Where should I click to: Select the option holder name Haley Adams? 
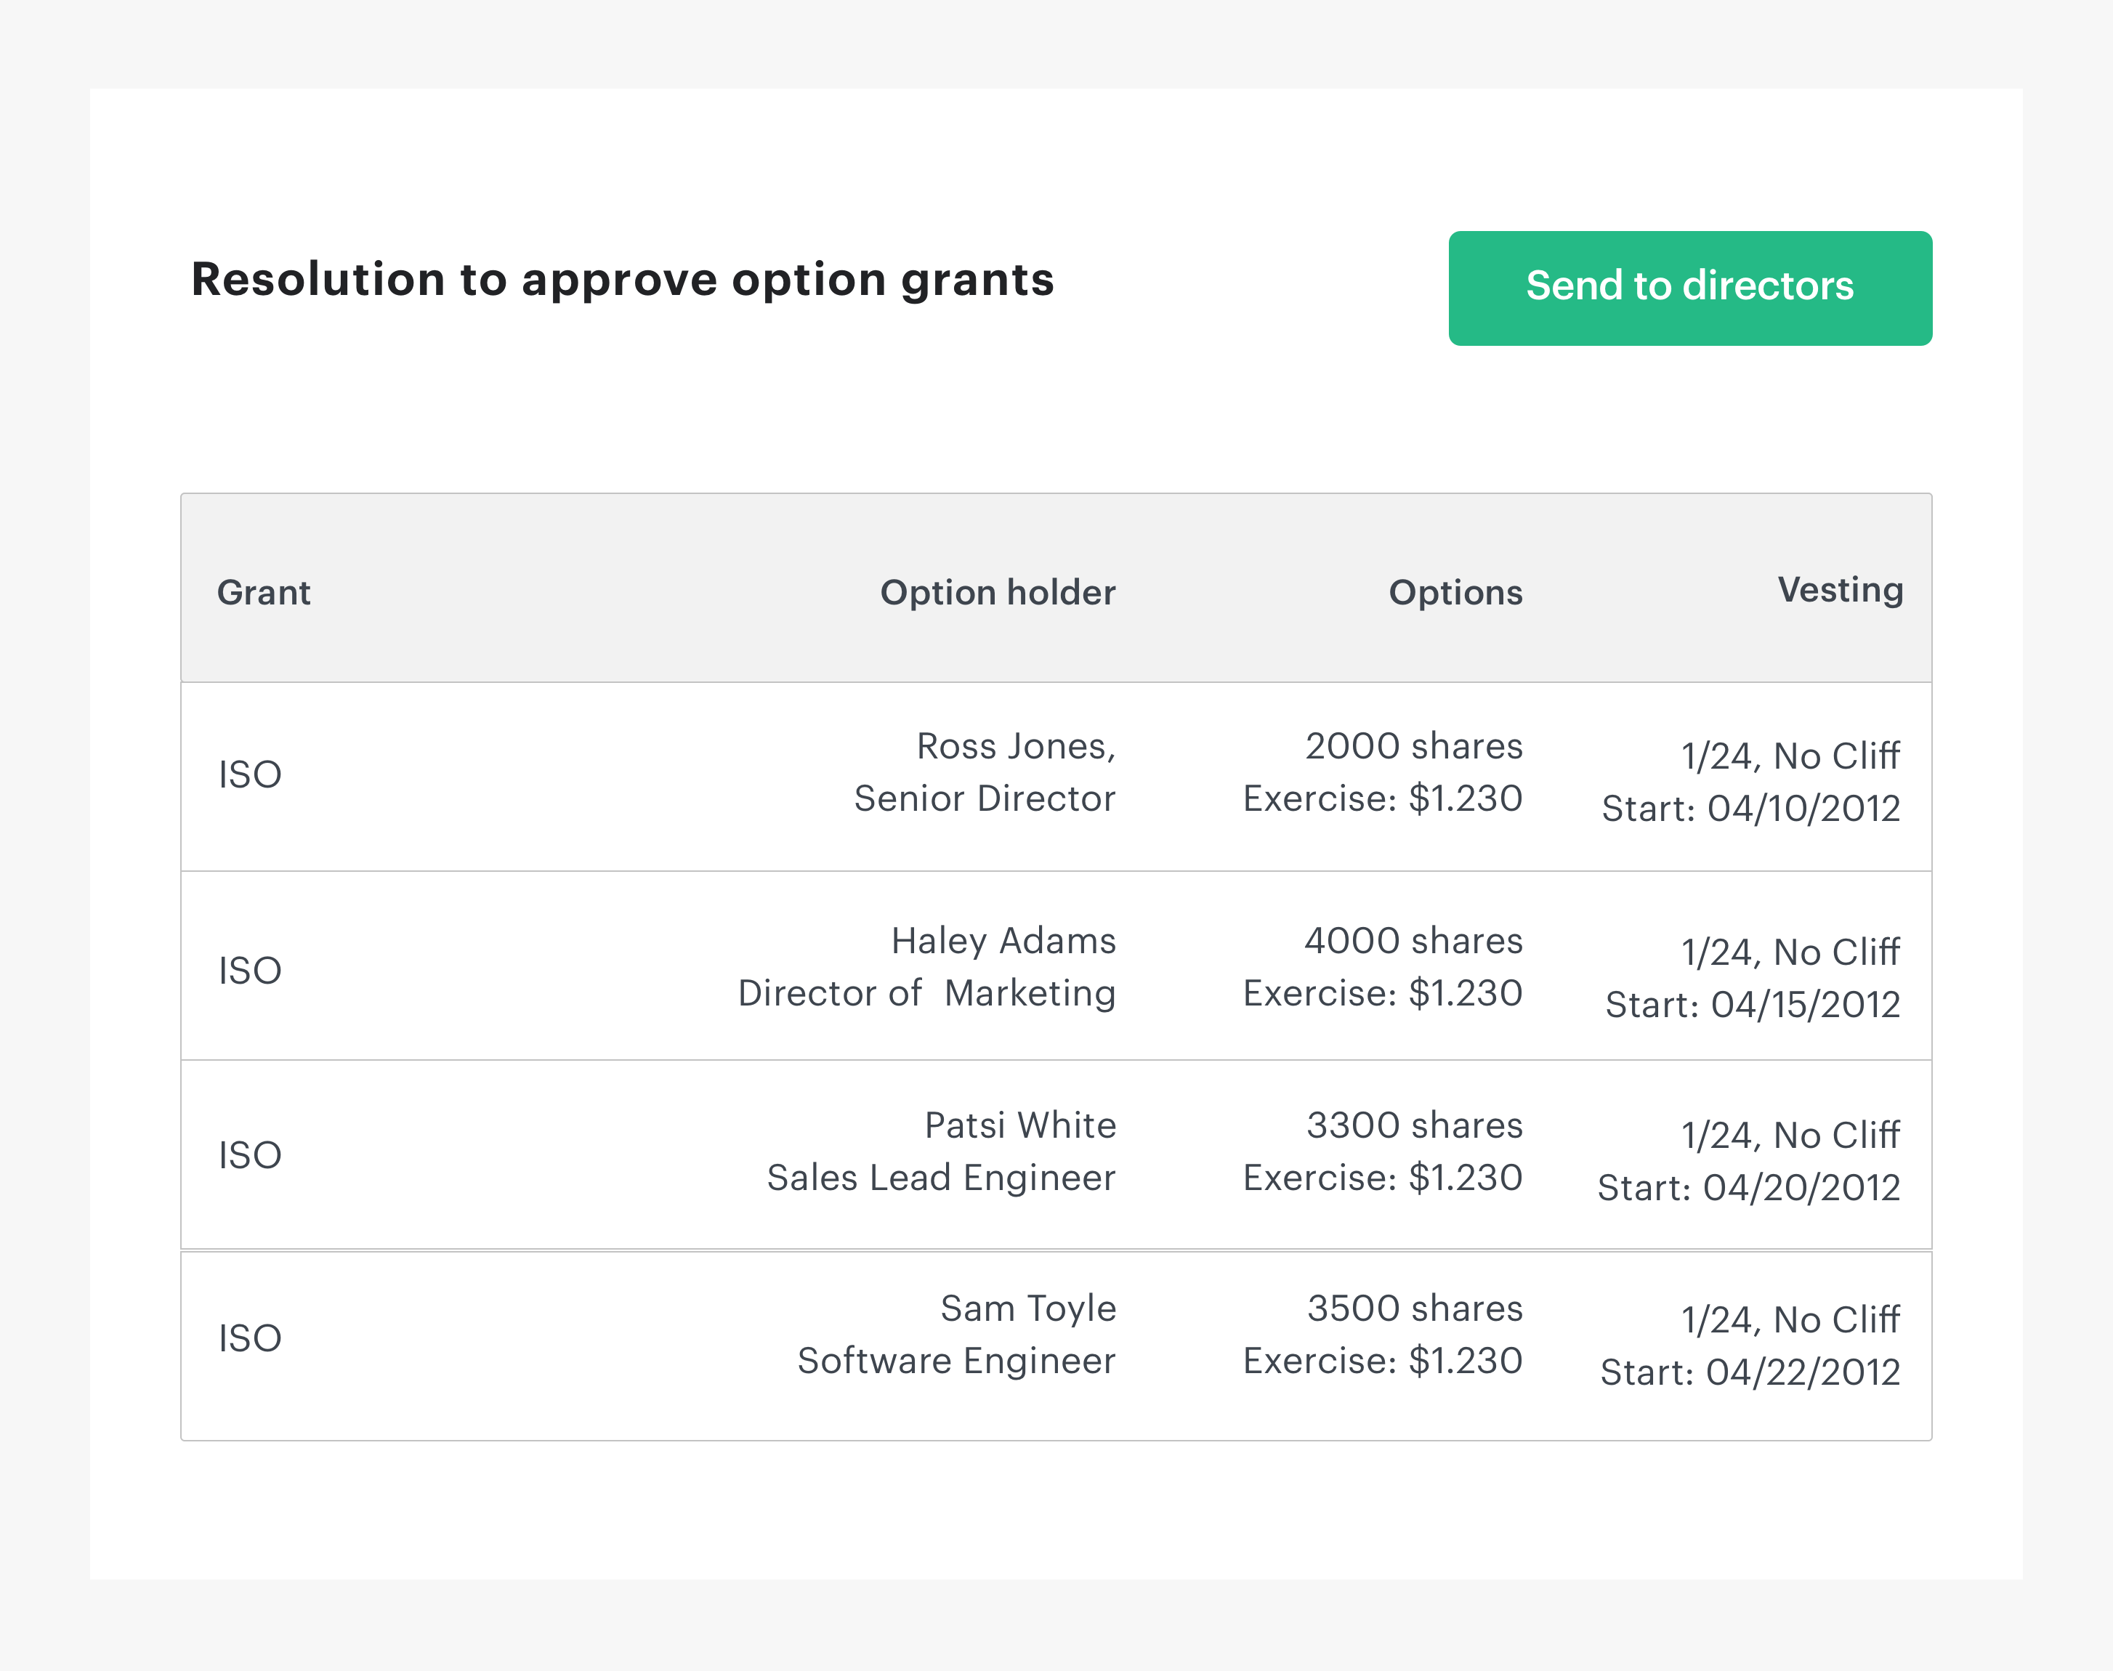(x=1003, y=941)
